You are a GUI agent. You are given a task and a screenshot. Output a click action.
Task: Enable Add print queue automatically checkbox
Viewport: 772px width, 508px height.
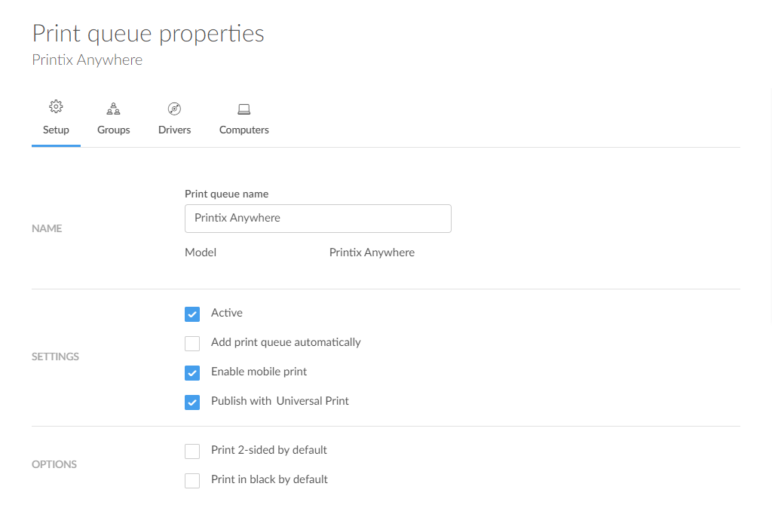(192, 343)
